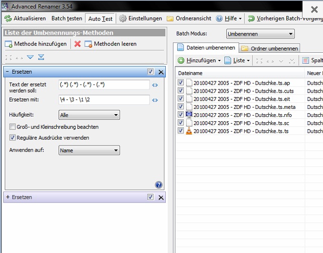Click Einstellungen label
323x253 pixels.
pyautogui.click(x=145, y=19)
